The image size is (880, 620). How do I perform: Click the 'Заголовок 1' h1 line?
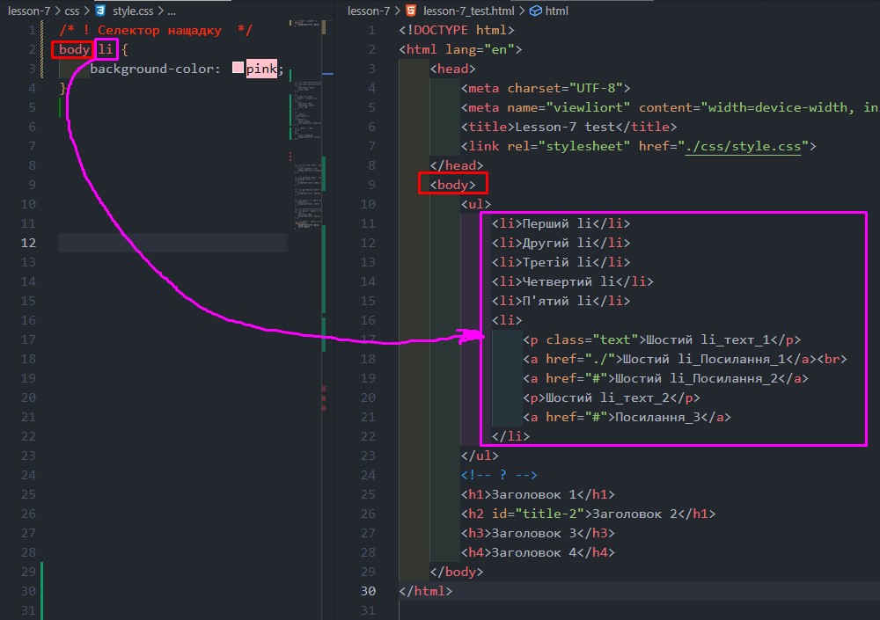pyautogui.click(x=538, y=494)
